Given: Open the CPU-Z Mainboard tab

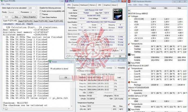Looking at the screenshot, I should tap(84, 5).
